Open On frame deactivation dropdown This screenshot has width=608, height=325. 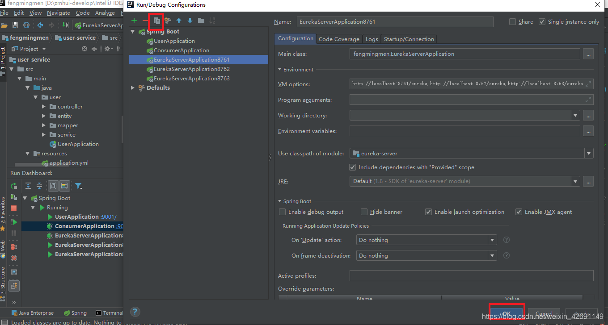coord(492,256)
